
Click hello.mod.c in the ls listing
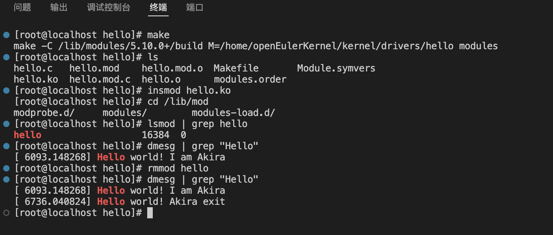tap(97, 79)
